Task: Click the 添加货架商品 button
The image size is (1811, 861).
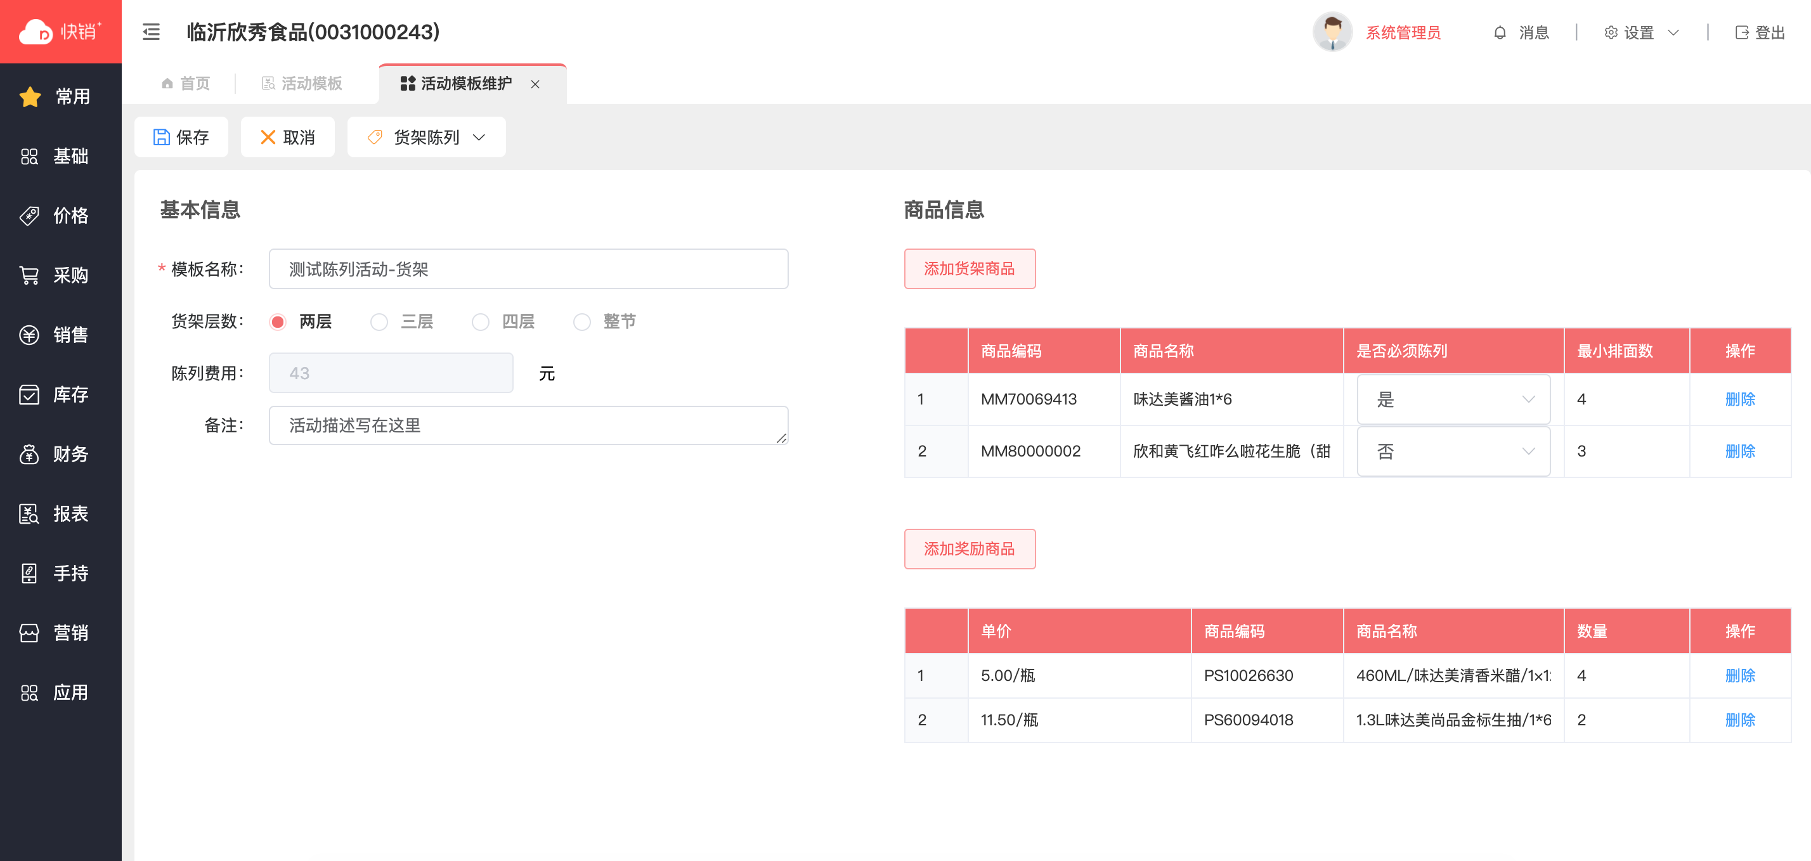Action: pyautogui.click(x=969, y=268)
